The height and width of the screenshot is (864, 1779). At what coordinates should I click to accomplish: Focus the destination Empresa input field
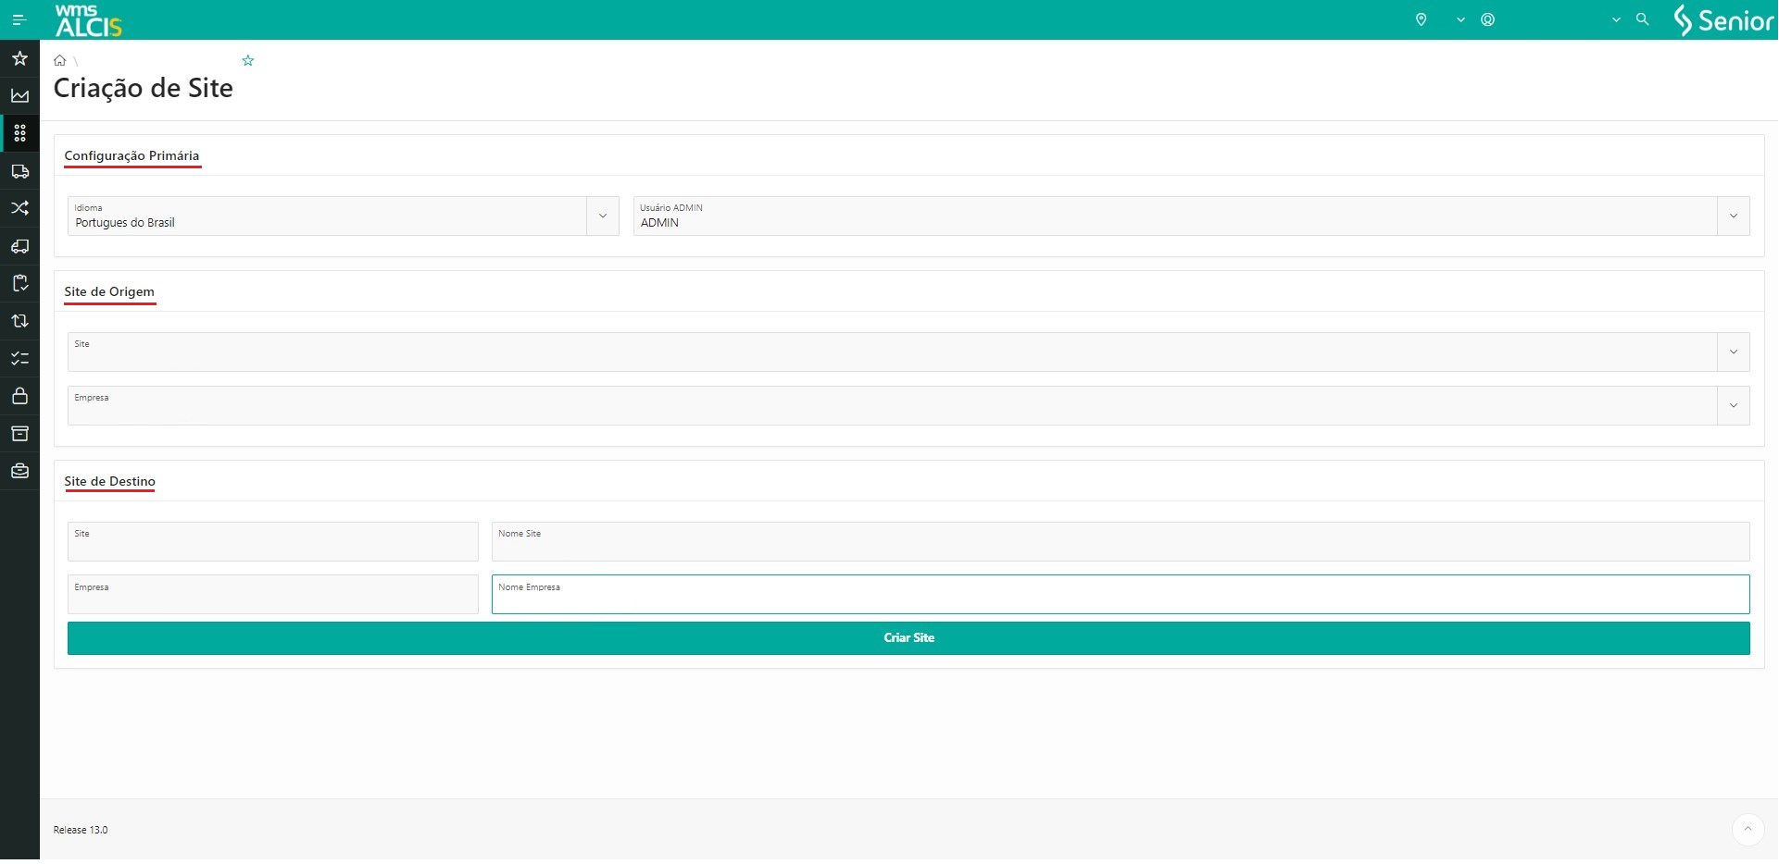(x=273, y=595)
